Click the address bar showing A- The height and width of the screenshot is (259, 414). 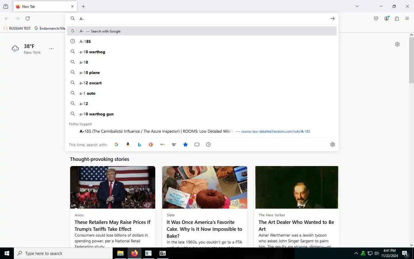click(x=201, y=19)
